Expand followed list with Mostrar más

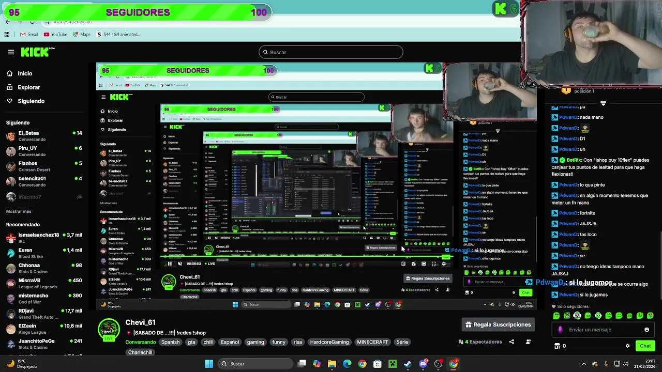19,211
